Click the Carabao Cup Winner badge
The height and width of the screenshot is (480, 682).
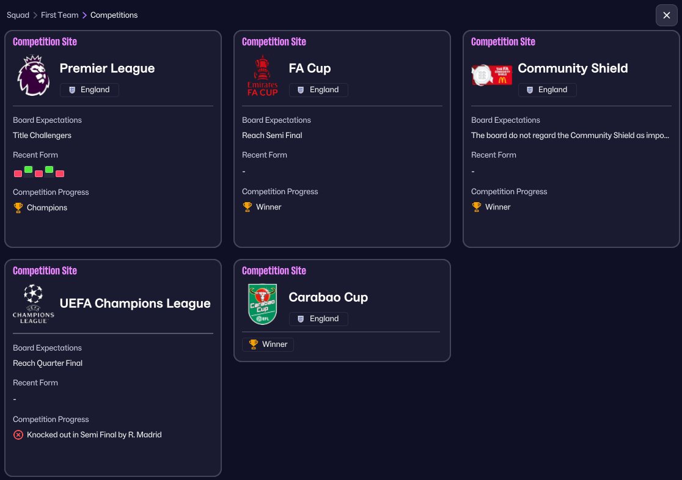point(268,344)
